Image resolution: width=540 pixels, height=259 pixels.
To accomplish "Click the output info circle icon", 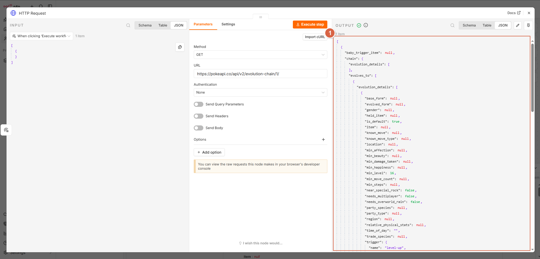I will pos(366,25).
